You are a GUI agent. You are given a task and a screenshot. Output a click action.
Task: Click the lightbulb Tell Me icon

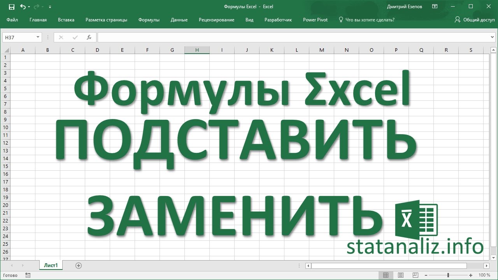coord(341,19)
